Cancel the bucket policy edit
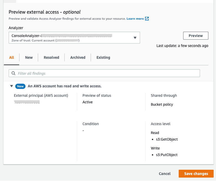The width and height of the screenshot is (216, 181). tap(165, 174)
